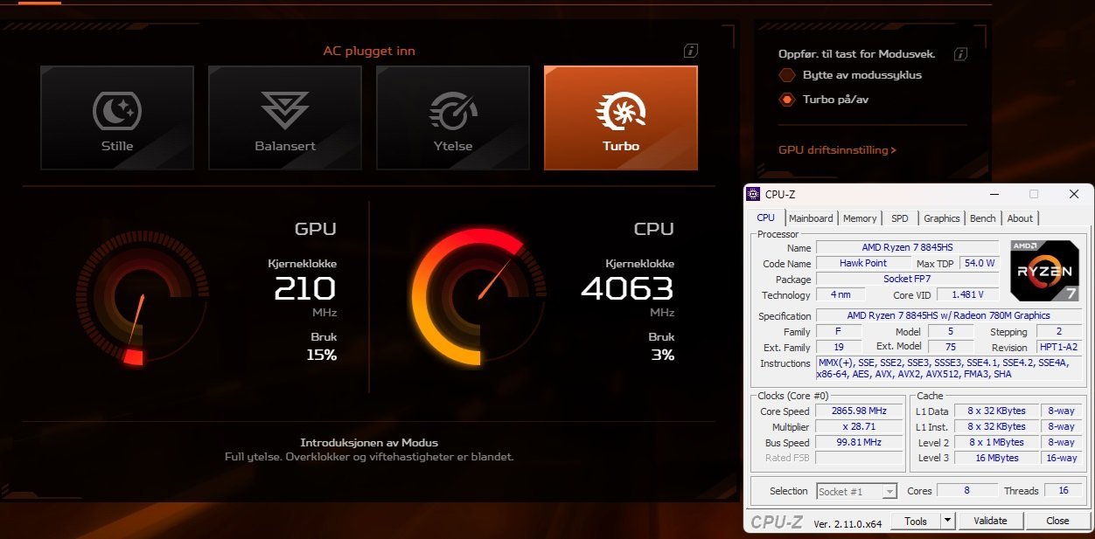Viewport: 1095px width, 539px height.
Task: Click the Specification field text
Action: [949, 316]
